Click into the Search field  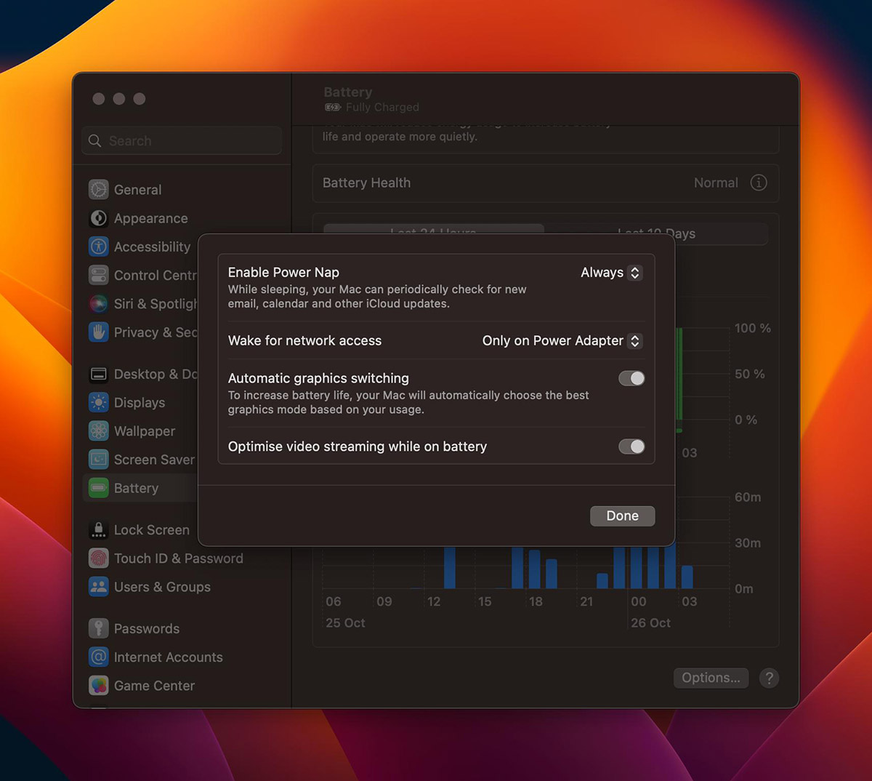pyautogui.click(x=182, y=141)
